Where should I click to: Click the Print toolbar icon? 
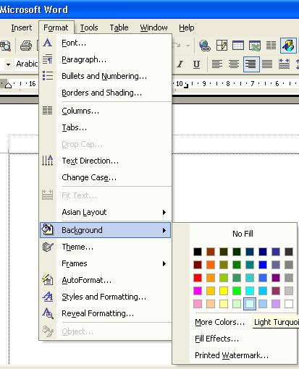point(26,46)
